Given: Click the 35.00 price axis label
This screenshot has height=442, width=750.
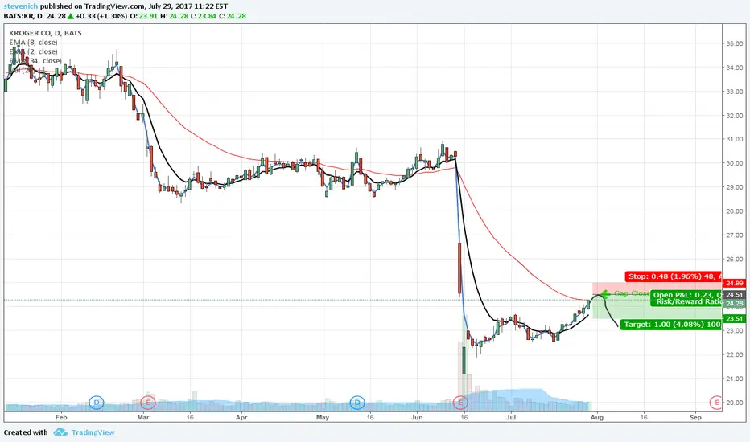Looking at the screenshot, I should 734,43.
